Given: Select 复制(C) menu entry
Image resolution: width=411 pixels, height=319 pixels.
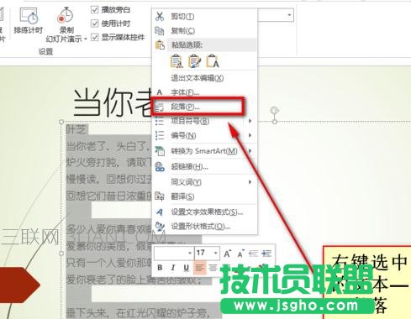Looking at the screenshot, I should click(x=204, y=30).
